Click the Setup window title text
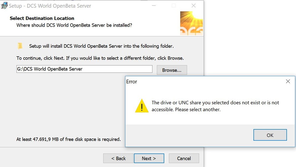 [50, 6]
